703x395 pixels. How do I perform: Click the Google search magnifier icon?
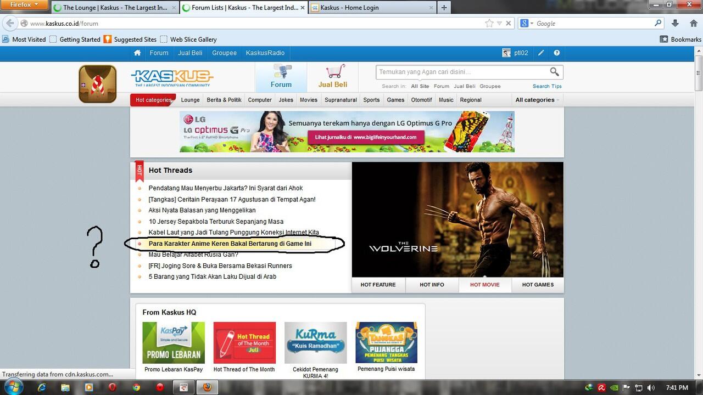tap(658, 23)
